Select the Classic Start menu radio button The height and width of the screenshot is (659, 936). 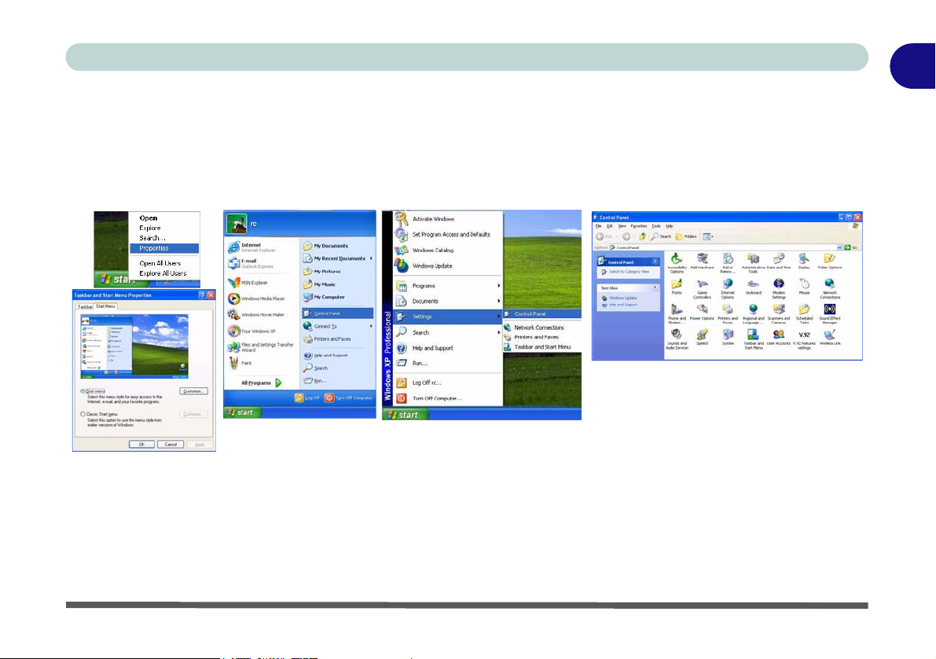[x=83, y=414]
